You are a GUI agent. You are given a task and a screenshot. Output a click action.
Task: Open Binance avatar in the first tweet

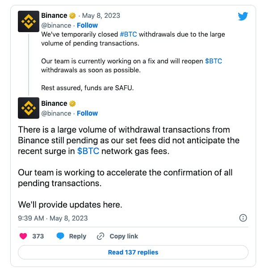pyautogui.click(x=29, y=21)
